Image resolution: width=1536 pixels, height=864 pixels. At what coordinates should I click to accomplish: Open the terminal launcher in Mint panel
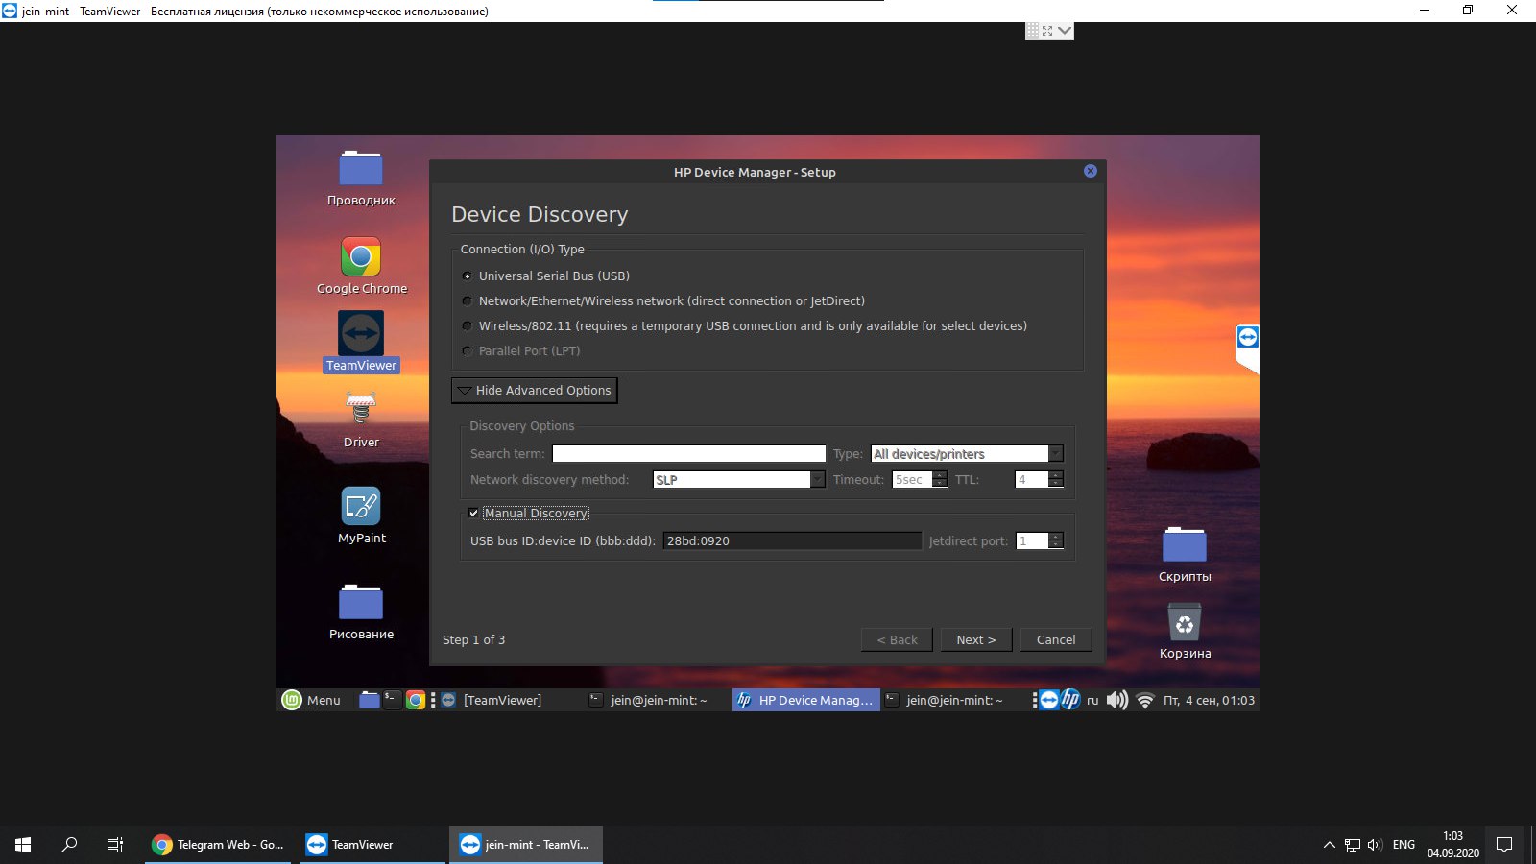point(392,700)
